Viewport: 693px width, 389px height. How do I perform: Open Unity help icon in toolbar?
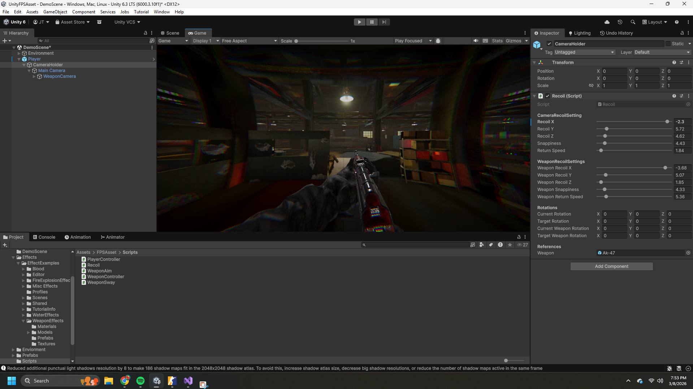coord(677,22)
